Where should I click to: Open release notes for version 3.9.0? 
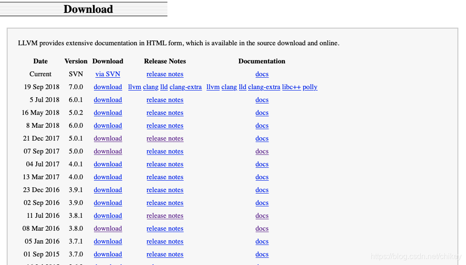click(x=165, y=203)
